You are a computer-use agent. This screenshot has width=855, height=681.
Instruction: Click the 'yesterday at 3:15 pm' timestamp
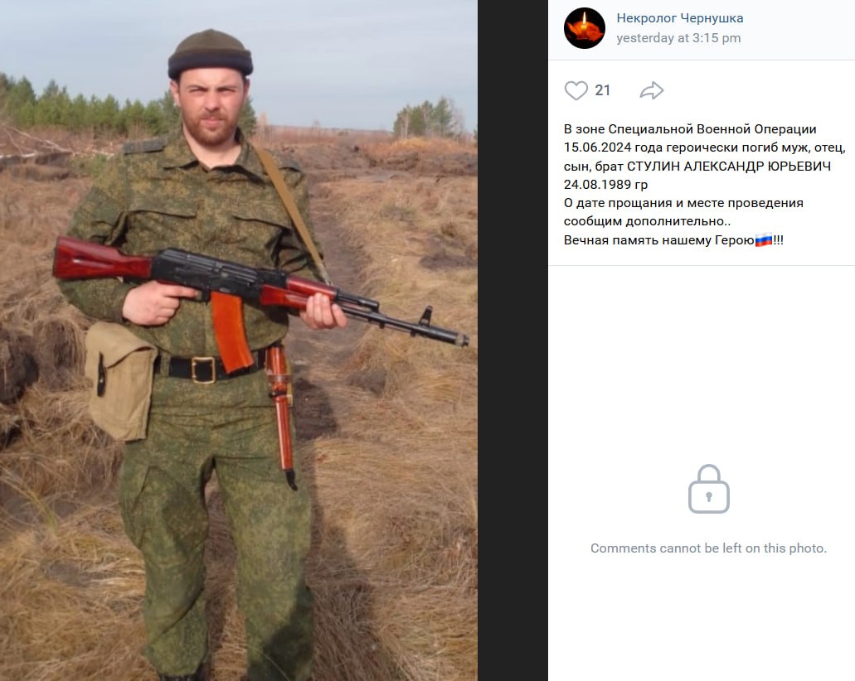tap(678, 38)
